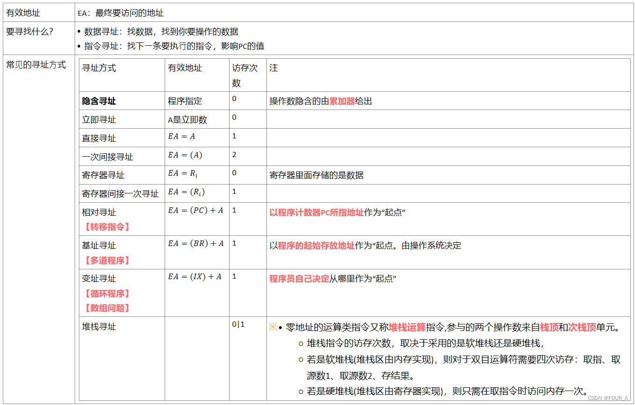Image resolution: width=635 pixels, height=405 pixels.
Task: Click the red word "次栈顶"
Action: click(582, 328)
